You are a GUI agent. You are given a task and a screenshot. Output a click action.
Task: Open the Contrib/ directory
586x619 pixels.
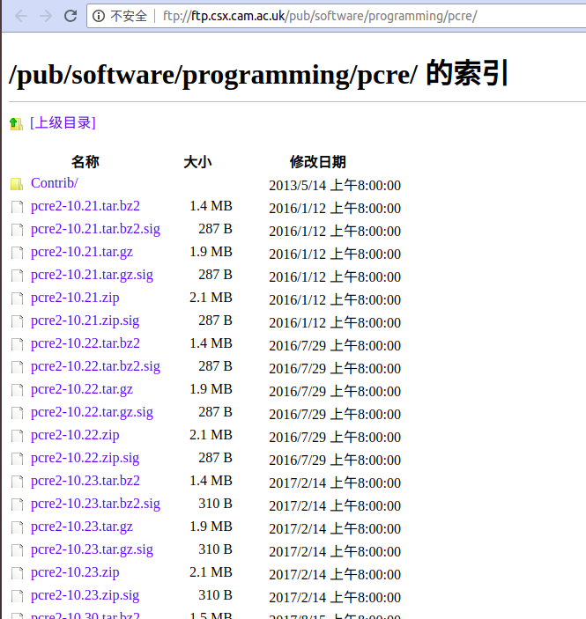pyautogui.click(x=55, y=183)
